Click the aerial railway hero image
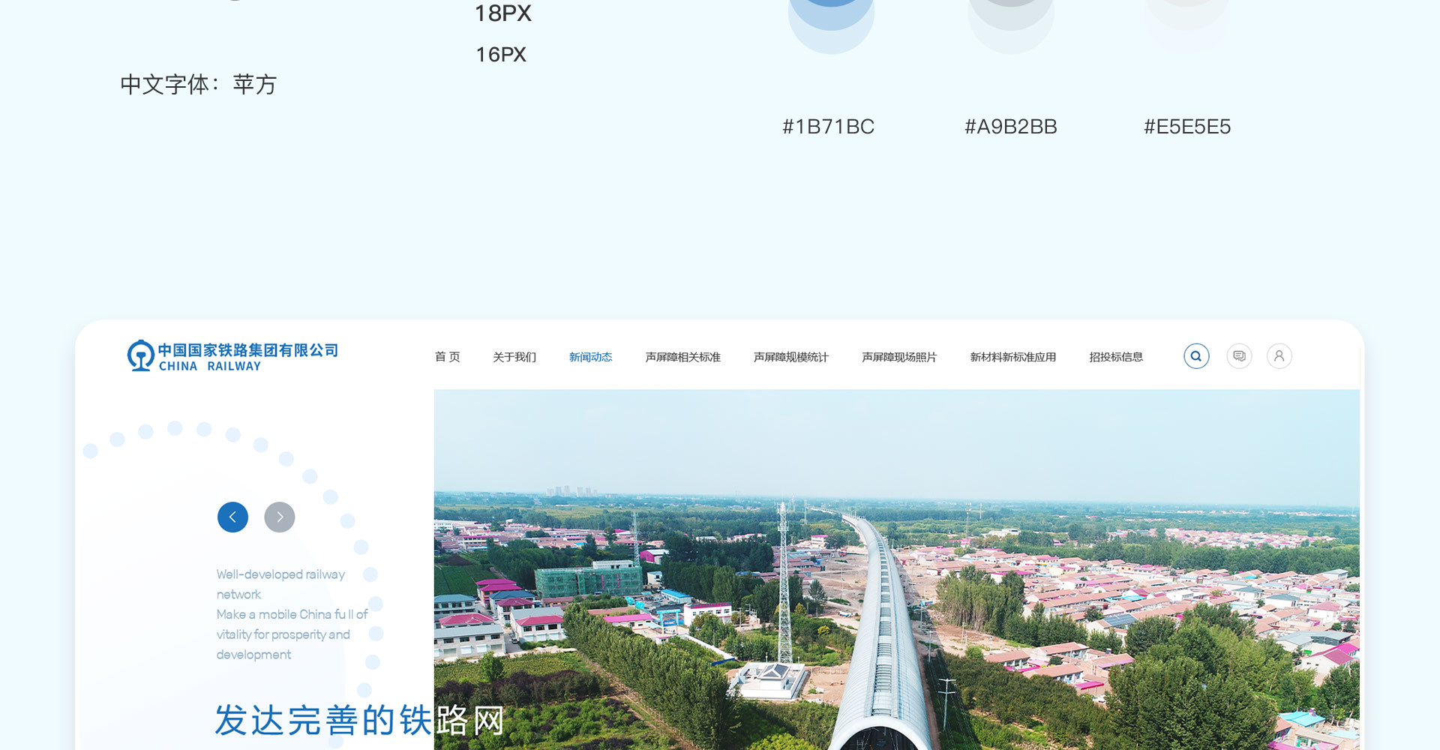The height and width of the screenshot is (750, 1440). [896, 570]
